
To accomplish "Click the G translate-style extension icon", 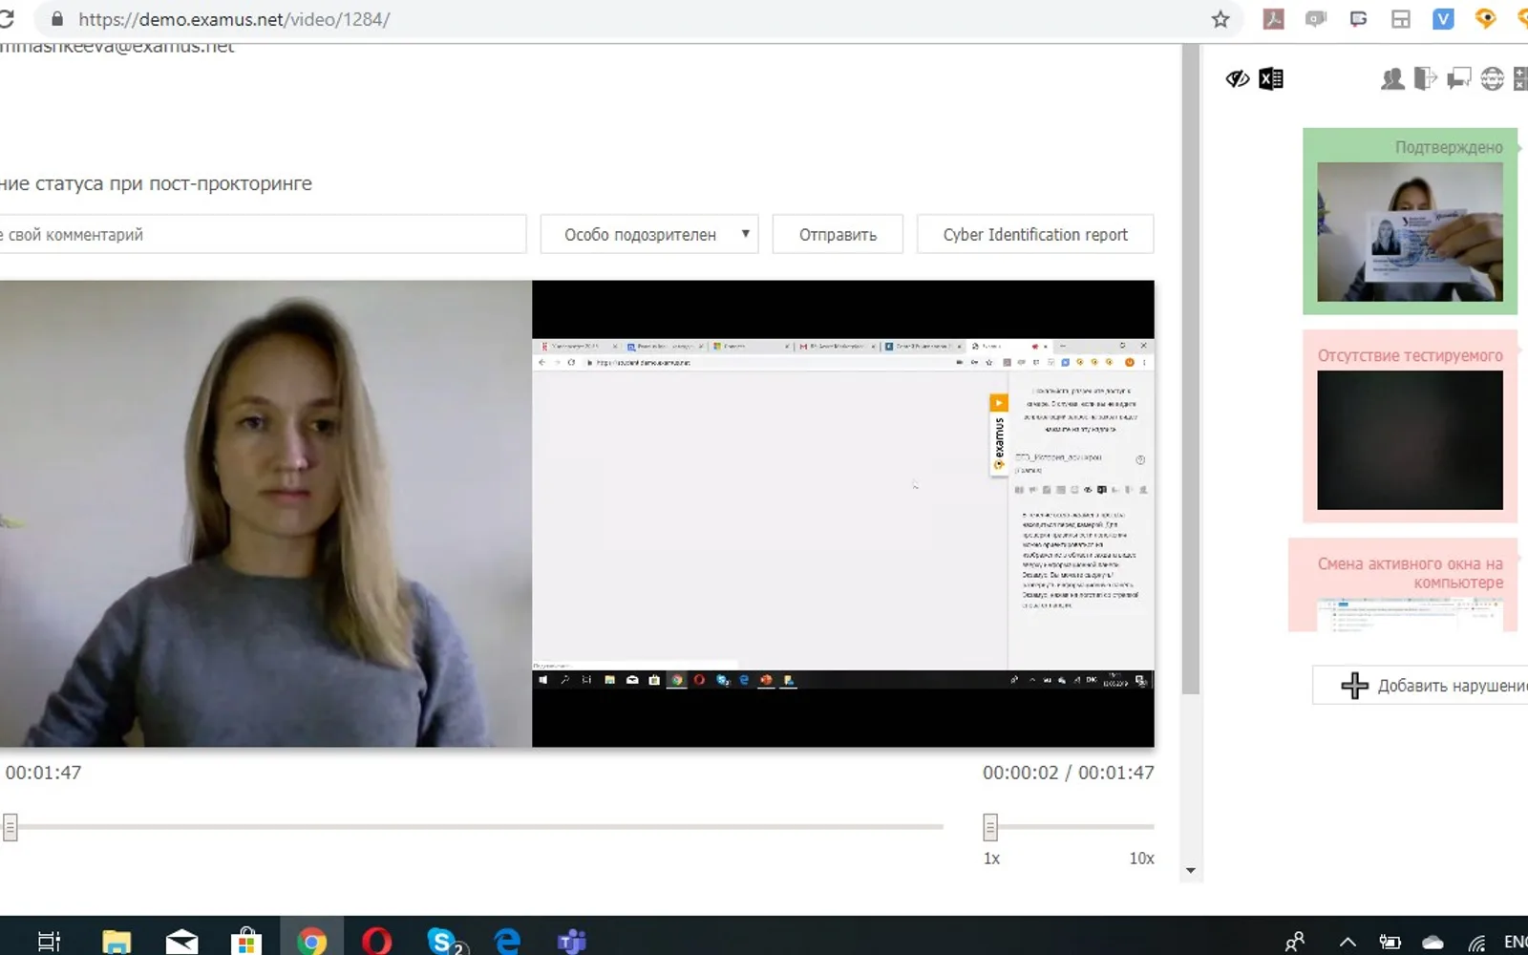I will click(x=1358, y=19).
